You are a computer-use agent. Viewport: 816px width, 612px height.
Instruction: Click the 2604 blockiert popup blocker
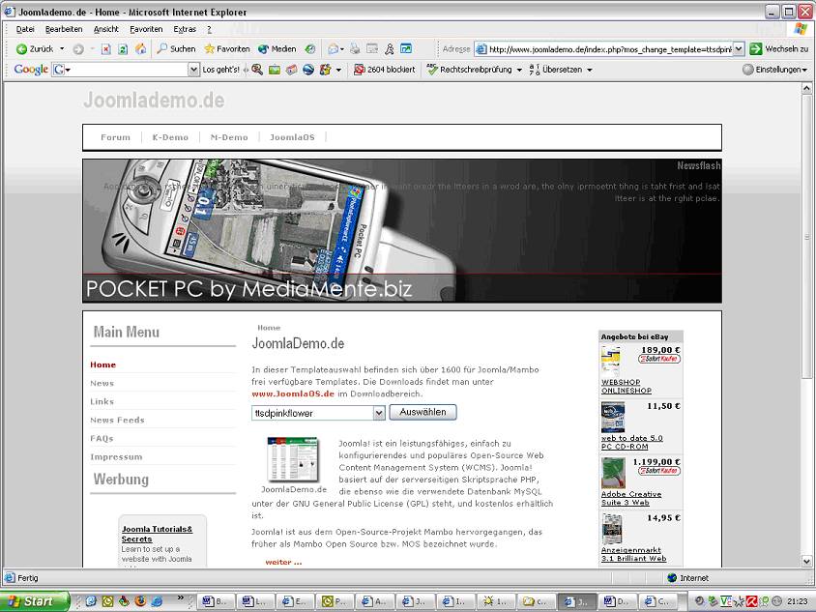pos(385,70)
